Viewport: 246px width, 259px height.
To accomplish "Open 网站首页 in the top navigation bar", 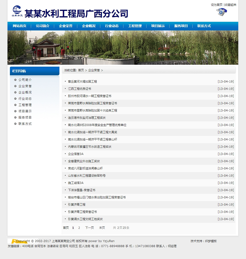I will 19,26.
